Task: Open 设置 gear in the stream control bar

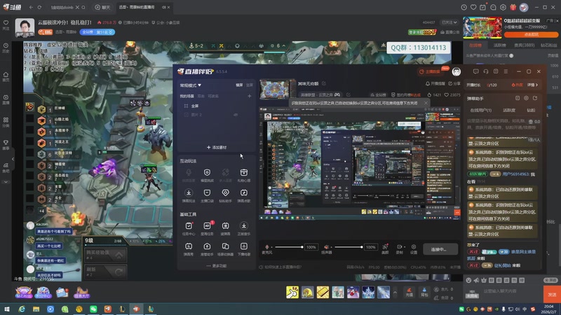Action: click(x=414, y=248)
